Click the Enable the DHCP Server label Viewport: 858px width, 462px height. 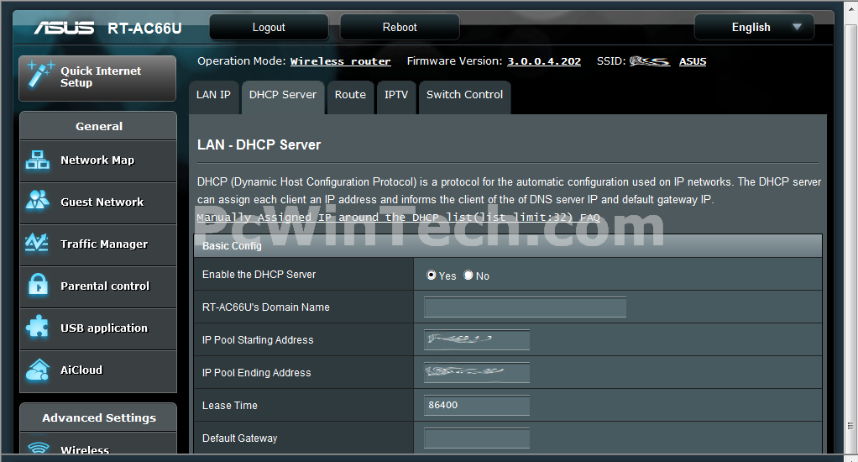pos(259,274)
